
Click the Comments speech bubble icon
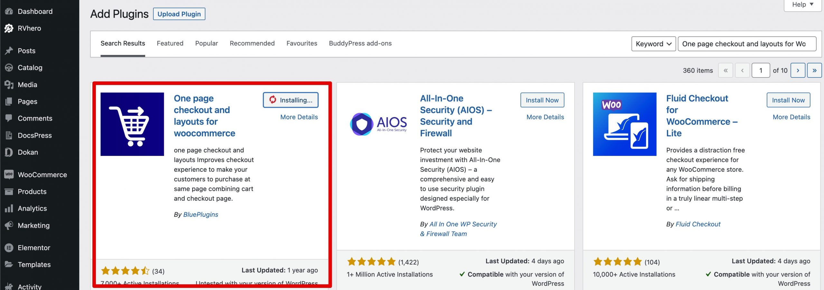pos(9,118)
